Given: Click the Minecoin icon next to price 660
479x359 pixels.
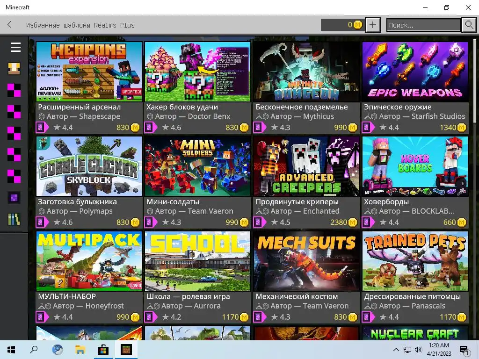Looking at the screenshot, I should (x=462, y=222).
